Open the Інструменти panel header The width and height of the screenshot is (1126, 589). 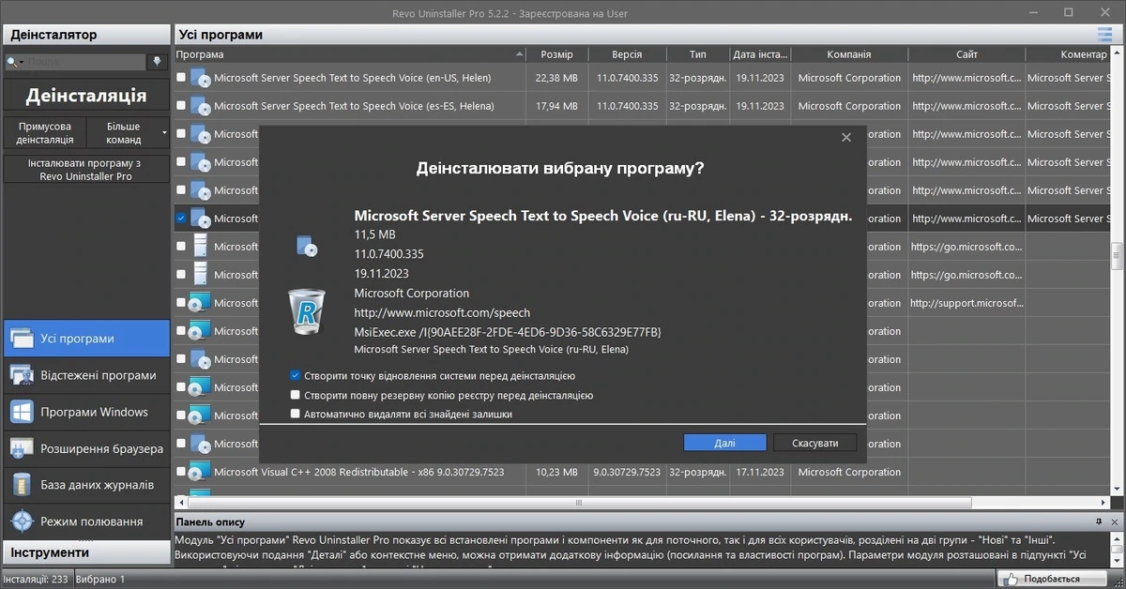(85, 552)
